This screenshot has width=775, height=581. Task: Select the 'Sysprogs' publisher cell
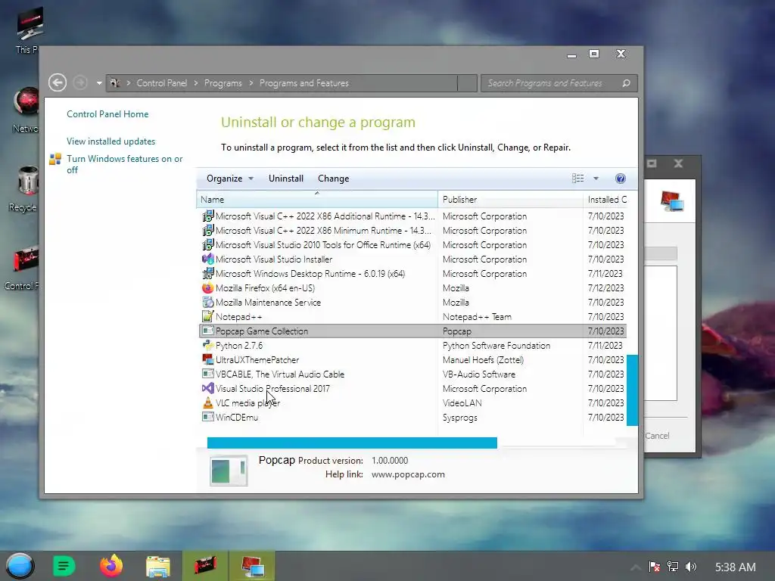tap(459, 418)
